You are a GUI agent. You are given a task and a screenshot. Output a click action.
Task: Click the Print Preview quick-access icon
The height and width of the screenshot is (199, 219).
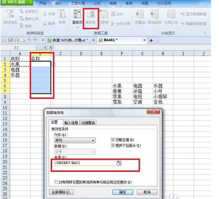(x=23, y=40)
